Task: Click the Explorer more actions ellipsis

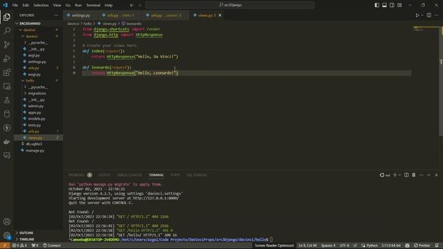Action: coord(56,15)
